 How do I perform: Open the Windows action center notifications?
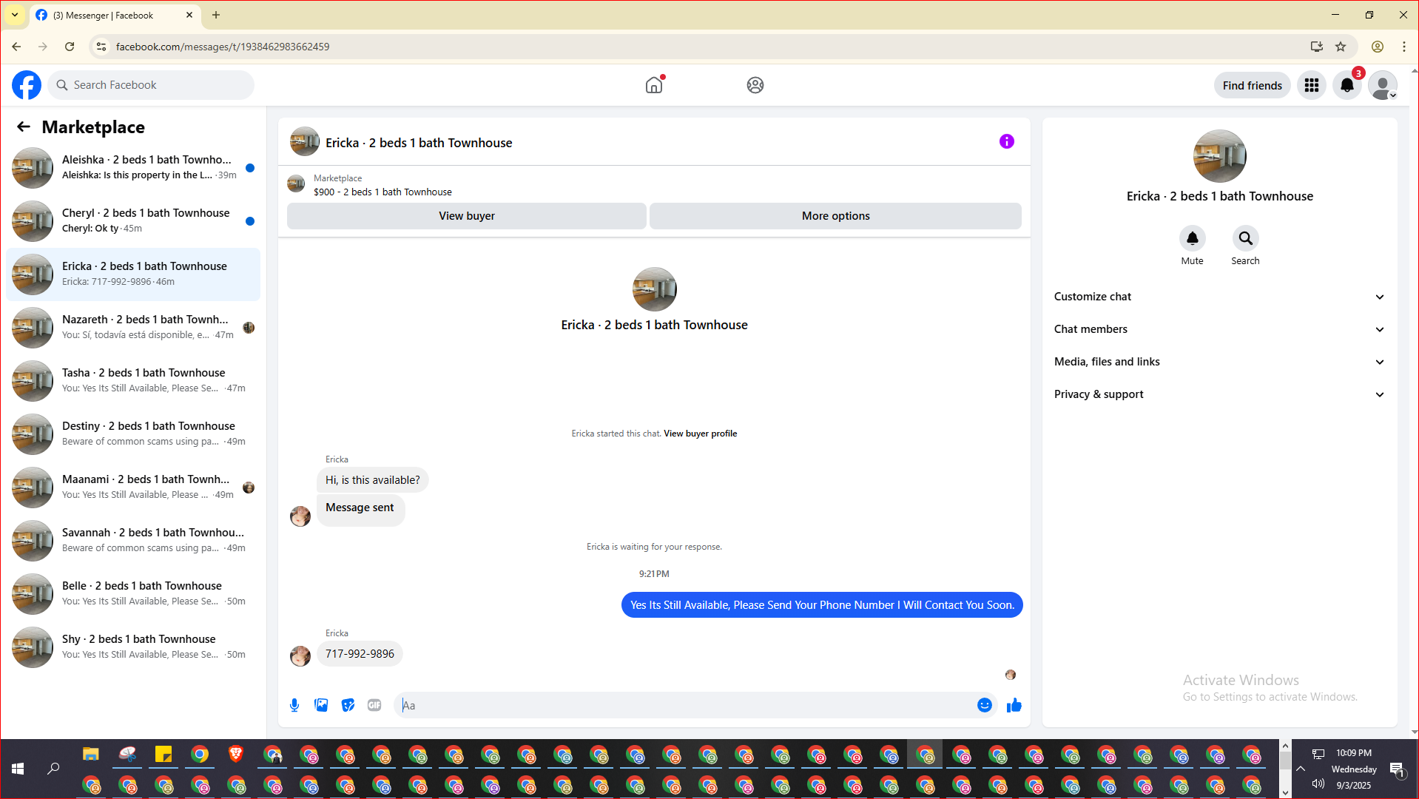pos(1397,769)
